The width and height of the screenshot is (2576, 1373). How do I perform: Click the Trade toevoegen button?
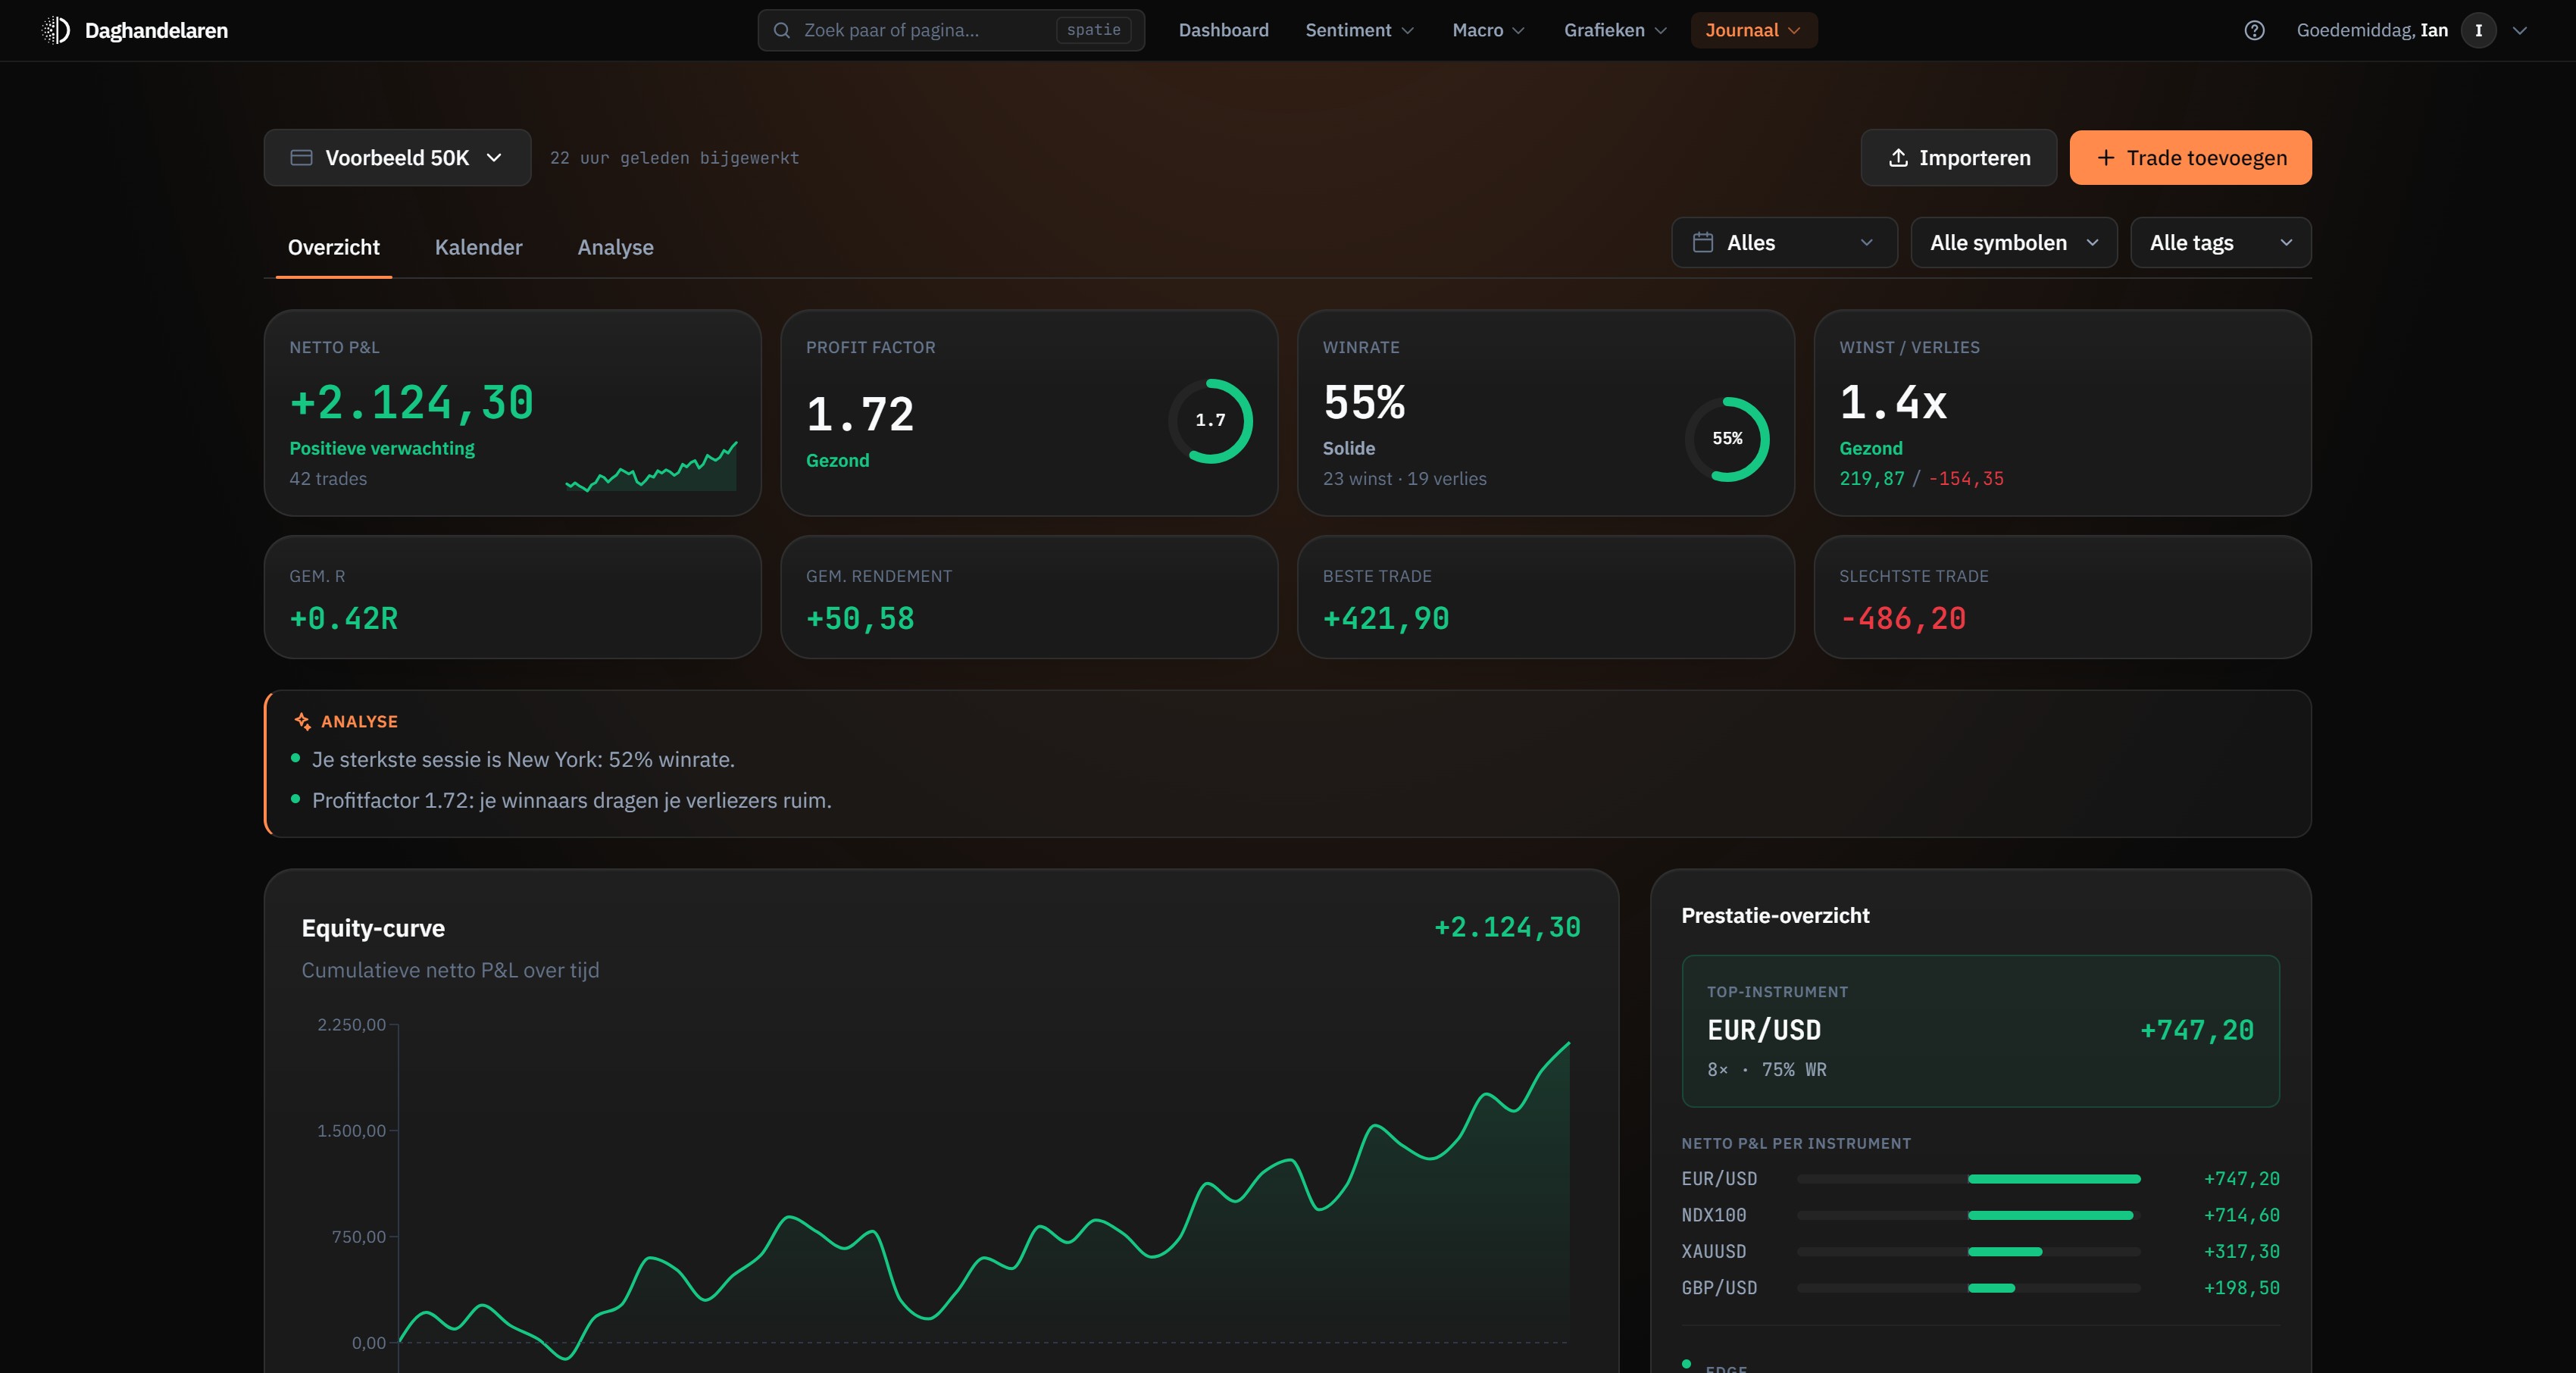pyautogui.click(x=2190, y=158)
